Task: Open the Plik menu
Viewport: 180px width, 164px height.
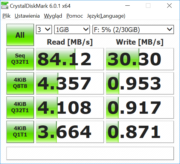Action: [x=6, y=16]
